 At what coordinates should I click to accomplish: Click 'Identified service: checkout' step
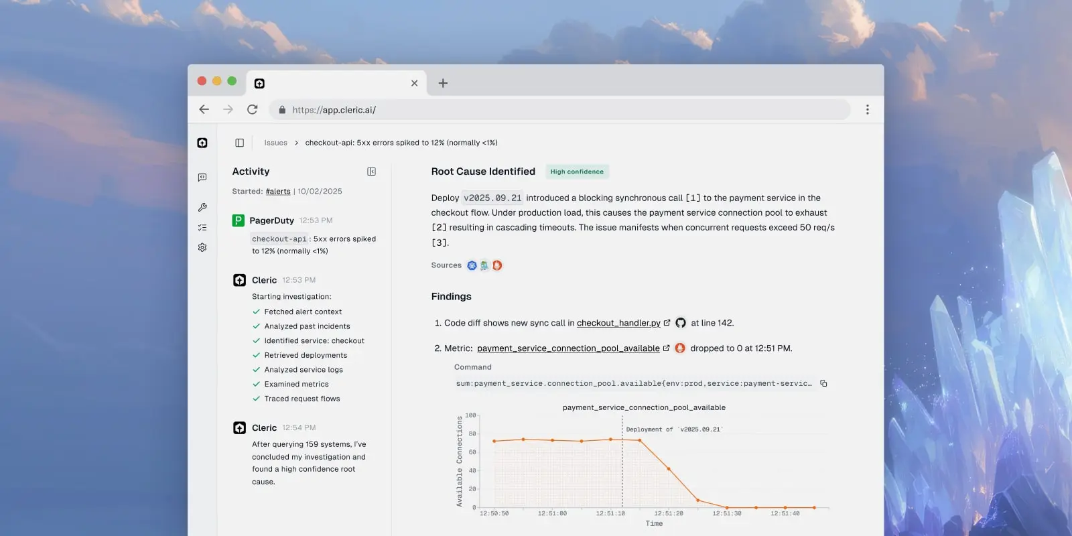tap(314, 341)
